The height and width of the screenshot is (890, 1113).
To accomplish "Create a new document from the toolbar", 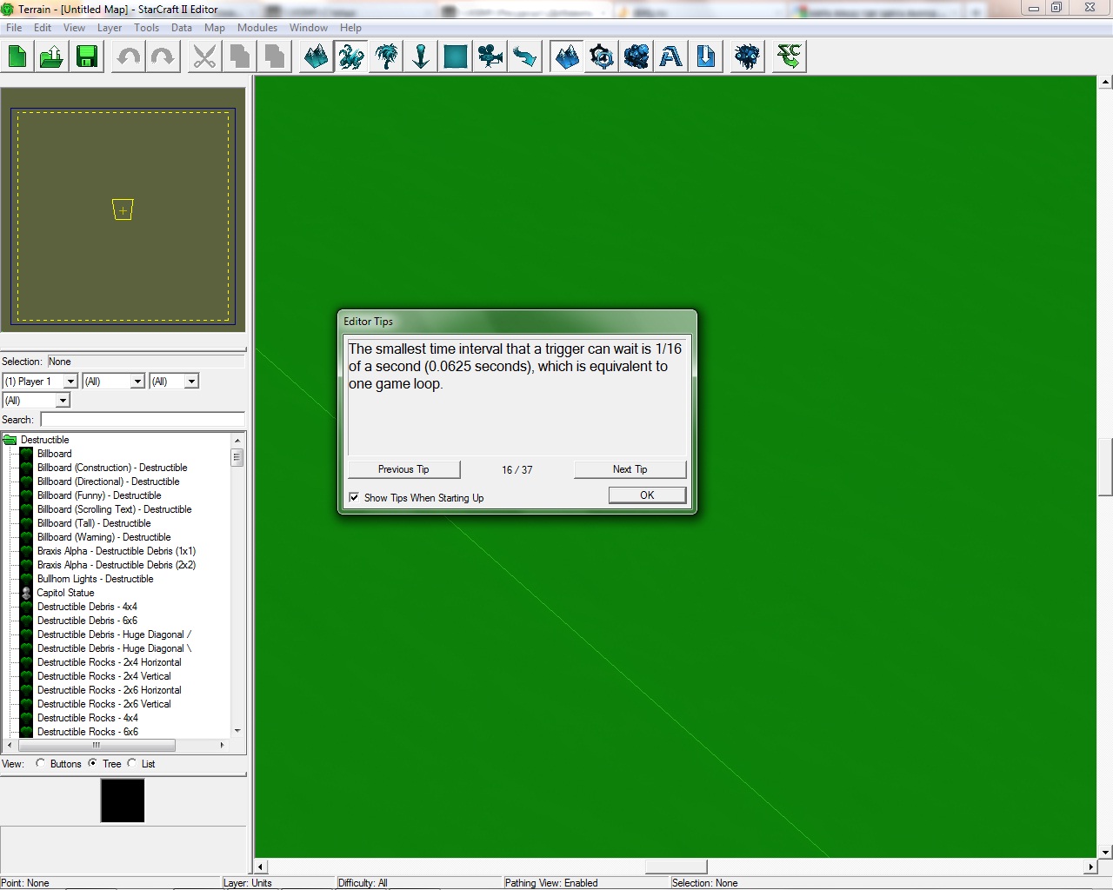I will (x=17, y=57).
